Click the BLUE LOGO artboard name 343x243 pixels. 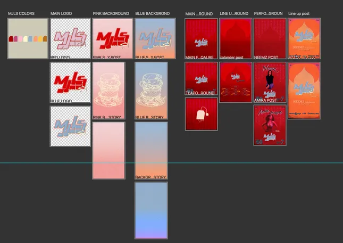pyautogui.click(x=61, y=101)
